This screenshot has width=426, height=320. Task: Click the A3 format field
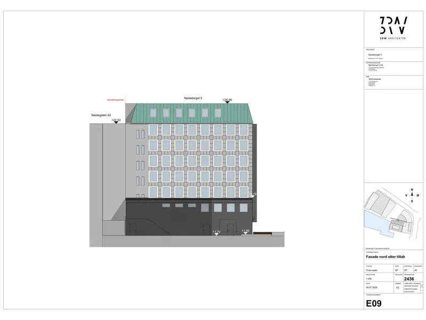click(x=397, y=287)
